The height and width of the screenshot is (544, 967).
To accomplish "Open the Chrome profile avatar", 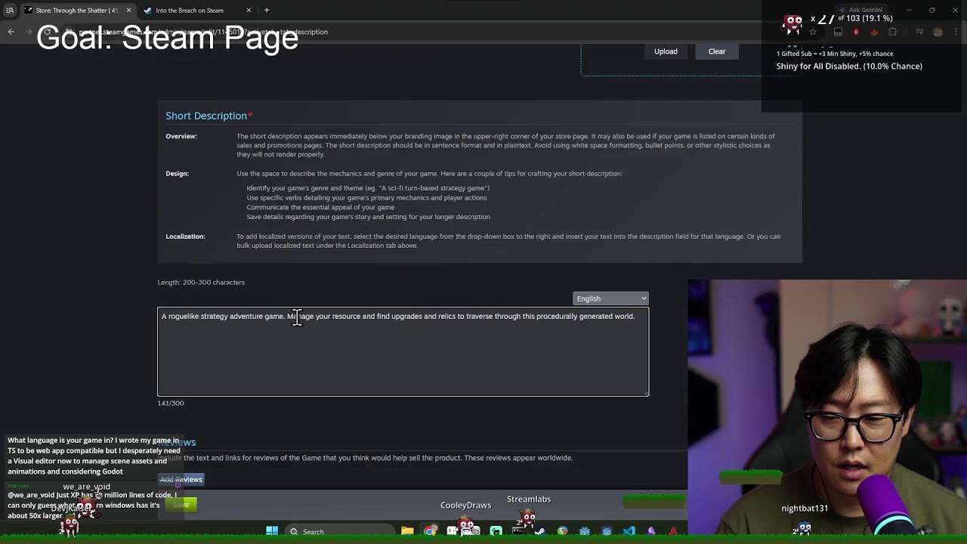I will click(x=938, y=32).
